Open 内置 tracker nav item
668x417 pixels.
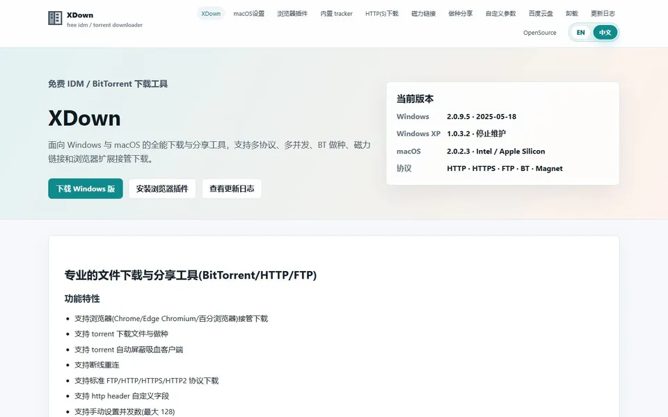click(x=337, y=14)
